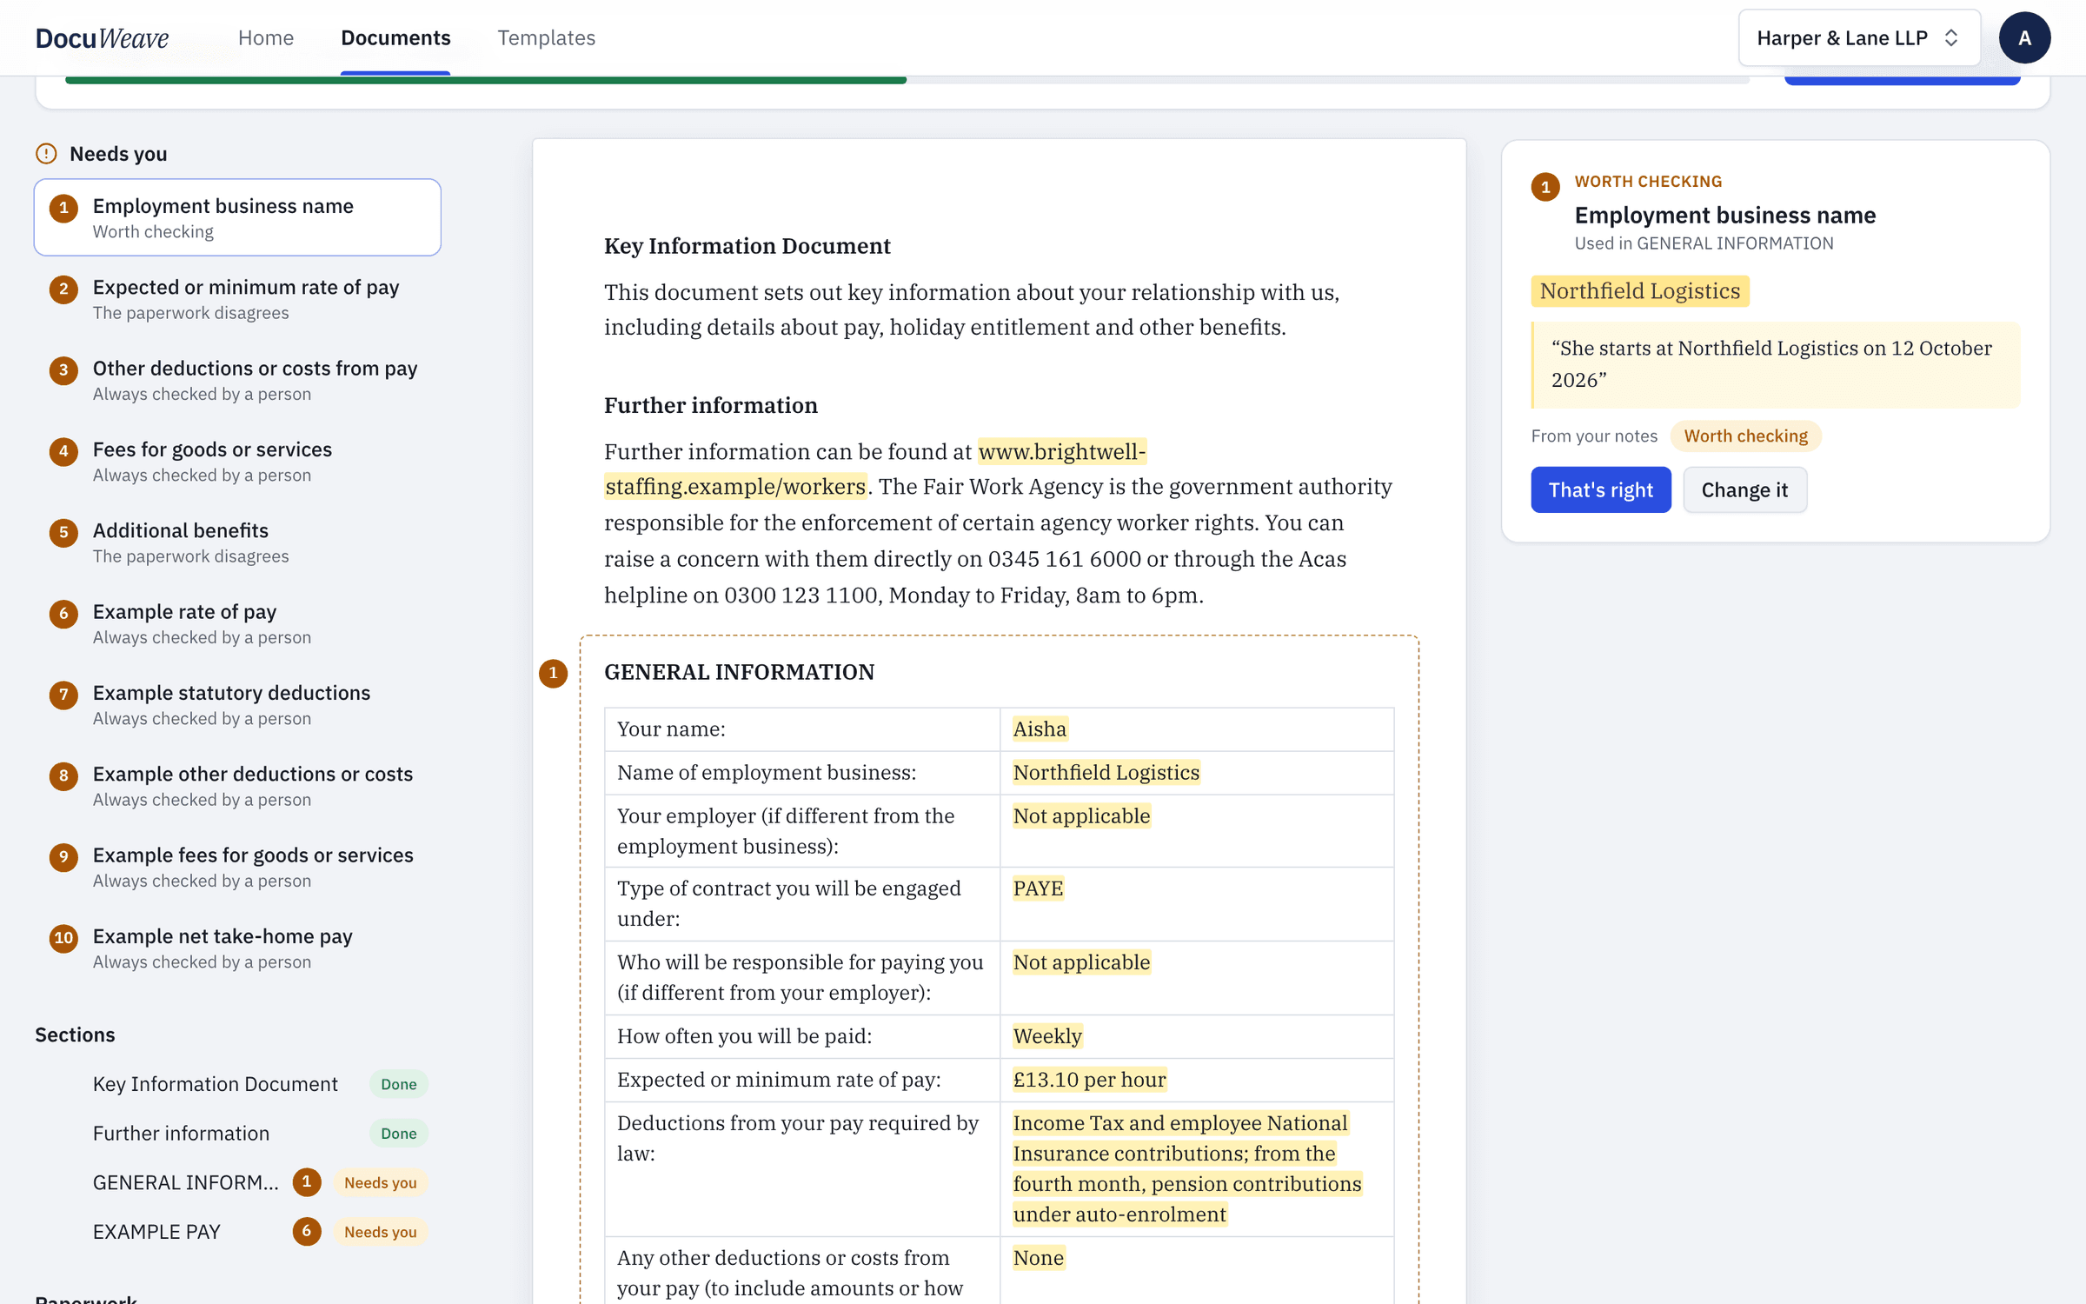Confirm with the That's right button
This screenshot has width=2086, height=1304.
click(1601, 489)
